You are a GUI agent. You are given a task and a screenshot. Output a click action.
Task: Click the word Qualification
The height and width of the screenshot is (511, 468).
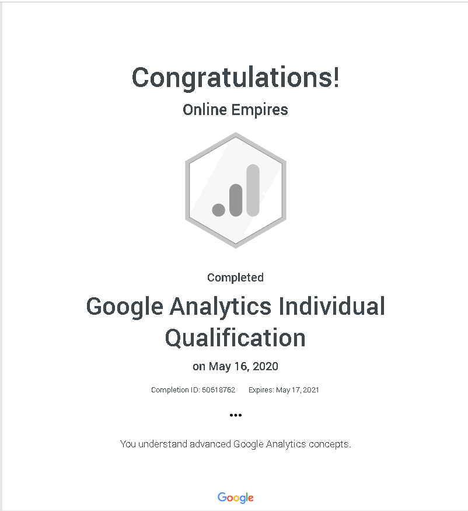pyautogui.click(x=235, y=338)
